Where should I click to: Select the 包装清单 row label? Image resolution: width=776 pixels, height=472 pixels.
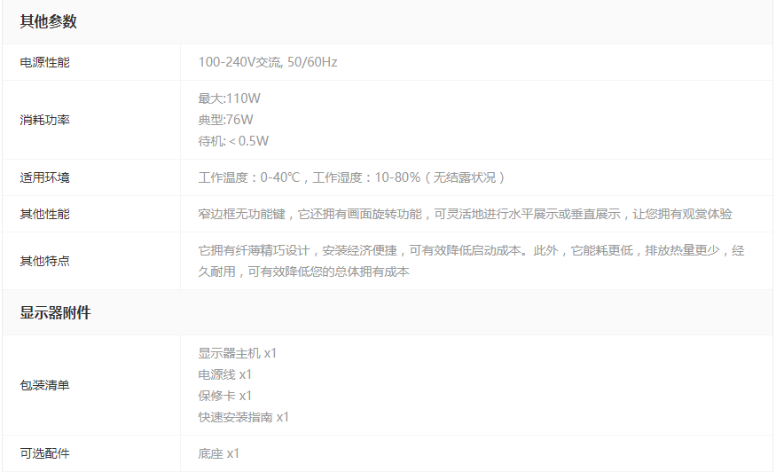coord(45,385)
